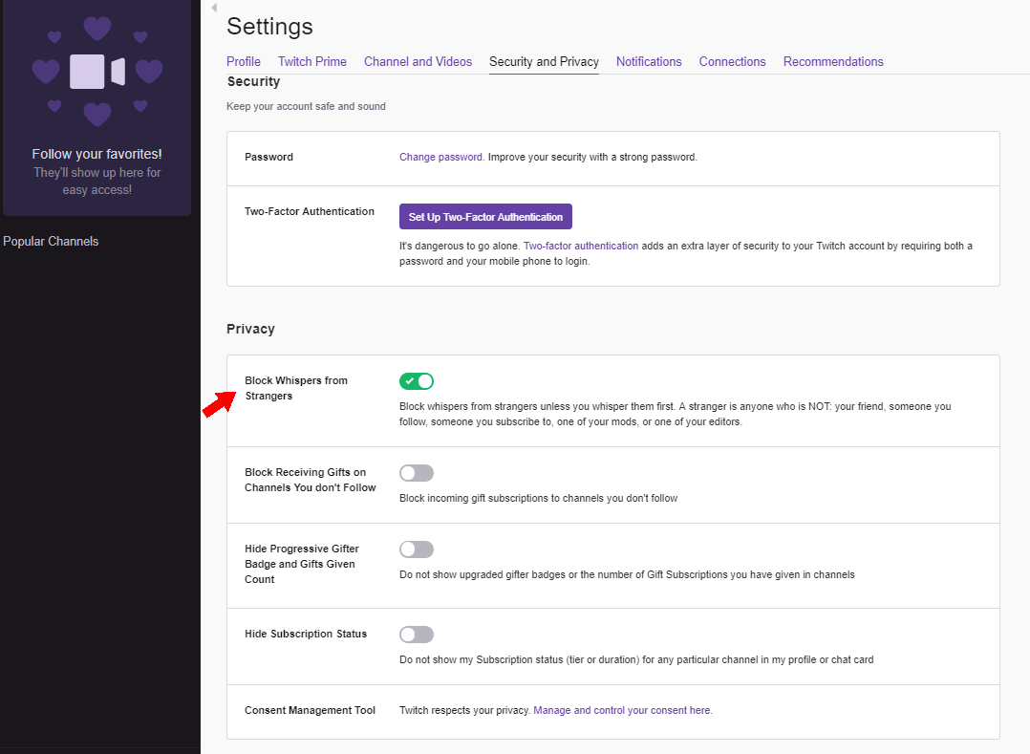Viewport: 1030px width, 754px height.
Task: Click the Follow your favorites! text
Action: click(x=97, y=154)
